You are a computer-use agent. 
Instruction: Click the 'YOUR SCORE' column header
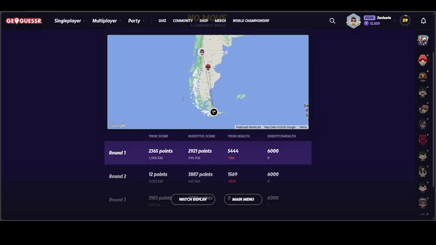[158, 136]
